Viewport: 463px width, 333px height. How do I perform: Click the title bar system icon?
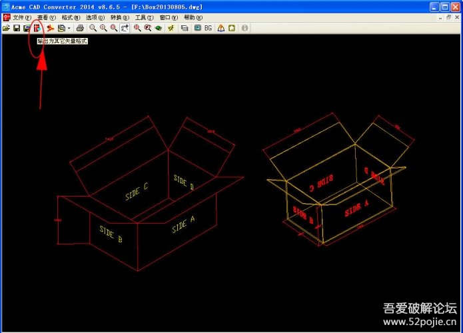[x=6, y=7]
